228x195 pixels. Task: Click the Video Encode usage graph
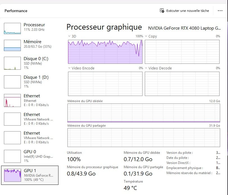(x=105, y=84)
